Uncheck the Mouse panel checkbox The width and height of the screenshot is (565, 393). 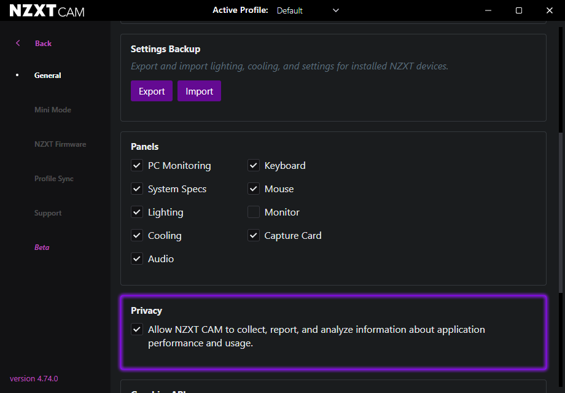point(254,189)
